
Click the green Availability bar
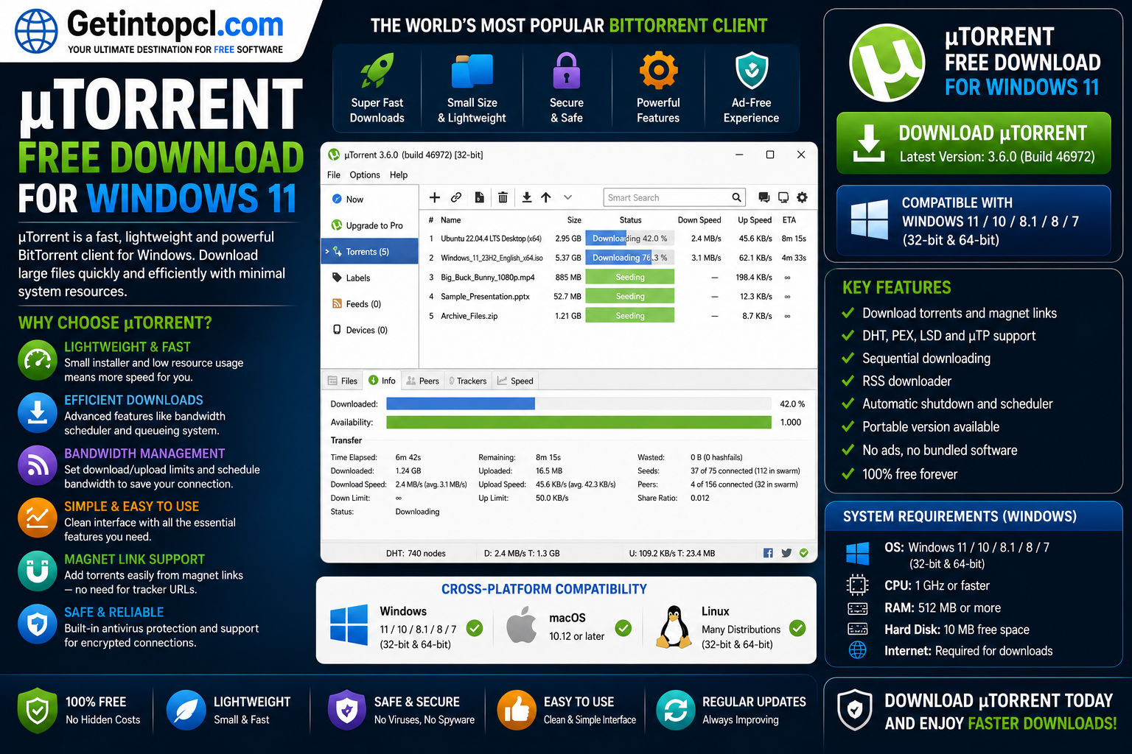point(579,423)
